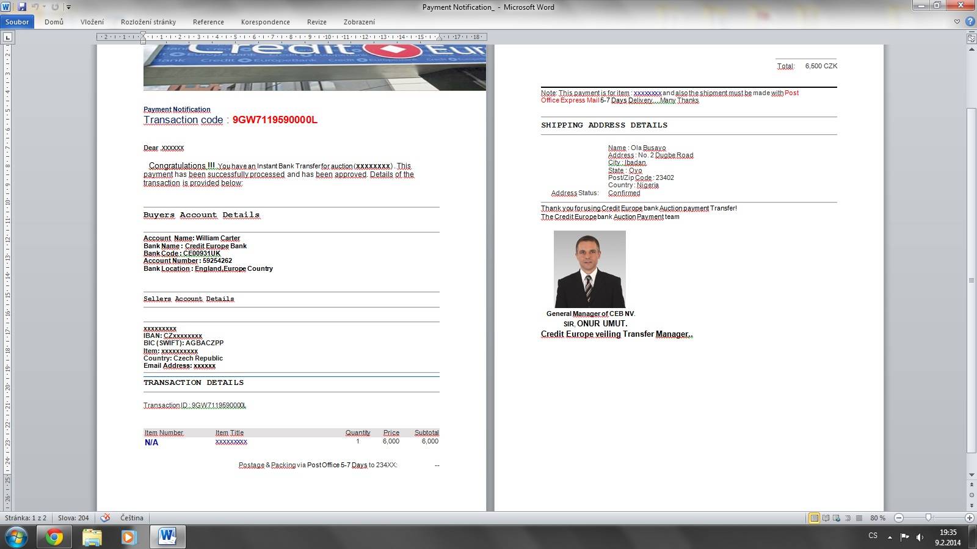
Task: Click the zoom out minus button
Action: point(899,518)
